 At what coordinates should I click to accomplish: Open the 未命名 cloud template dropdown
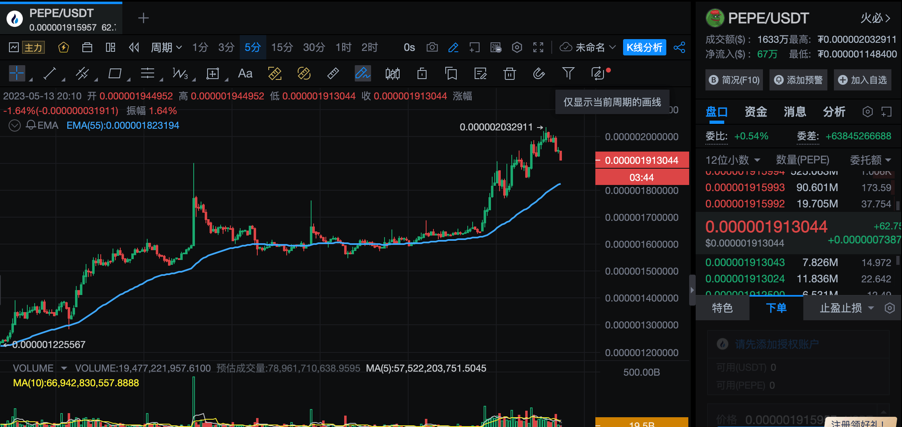pos(588,48)
